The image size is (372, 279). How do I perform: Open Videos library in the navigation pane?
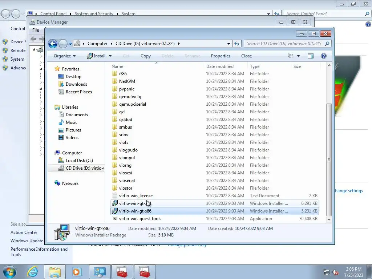(72, 138)
